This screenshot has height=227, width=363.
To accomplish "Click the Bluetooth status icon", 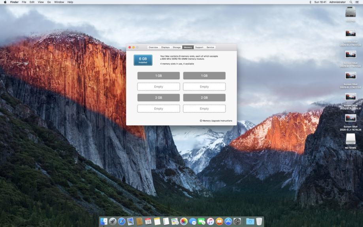I will 310,2.
